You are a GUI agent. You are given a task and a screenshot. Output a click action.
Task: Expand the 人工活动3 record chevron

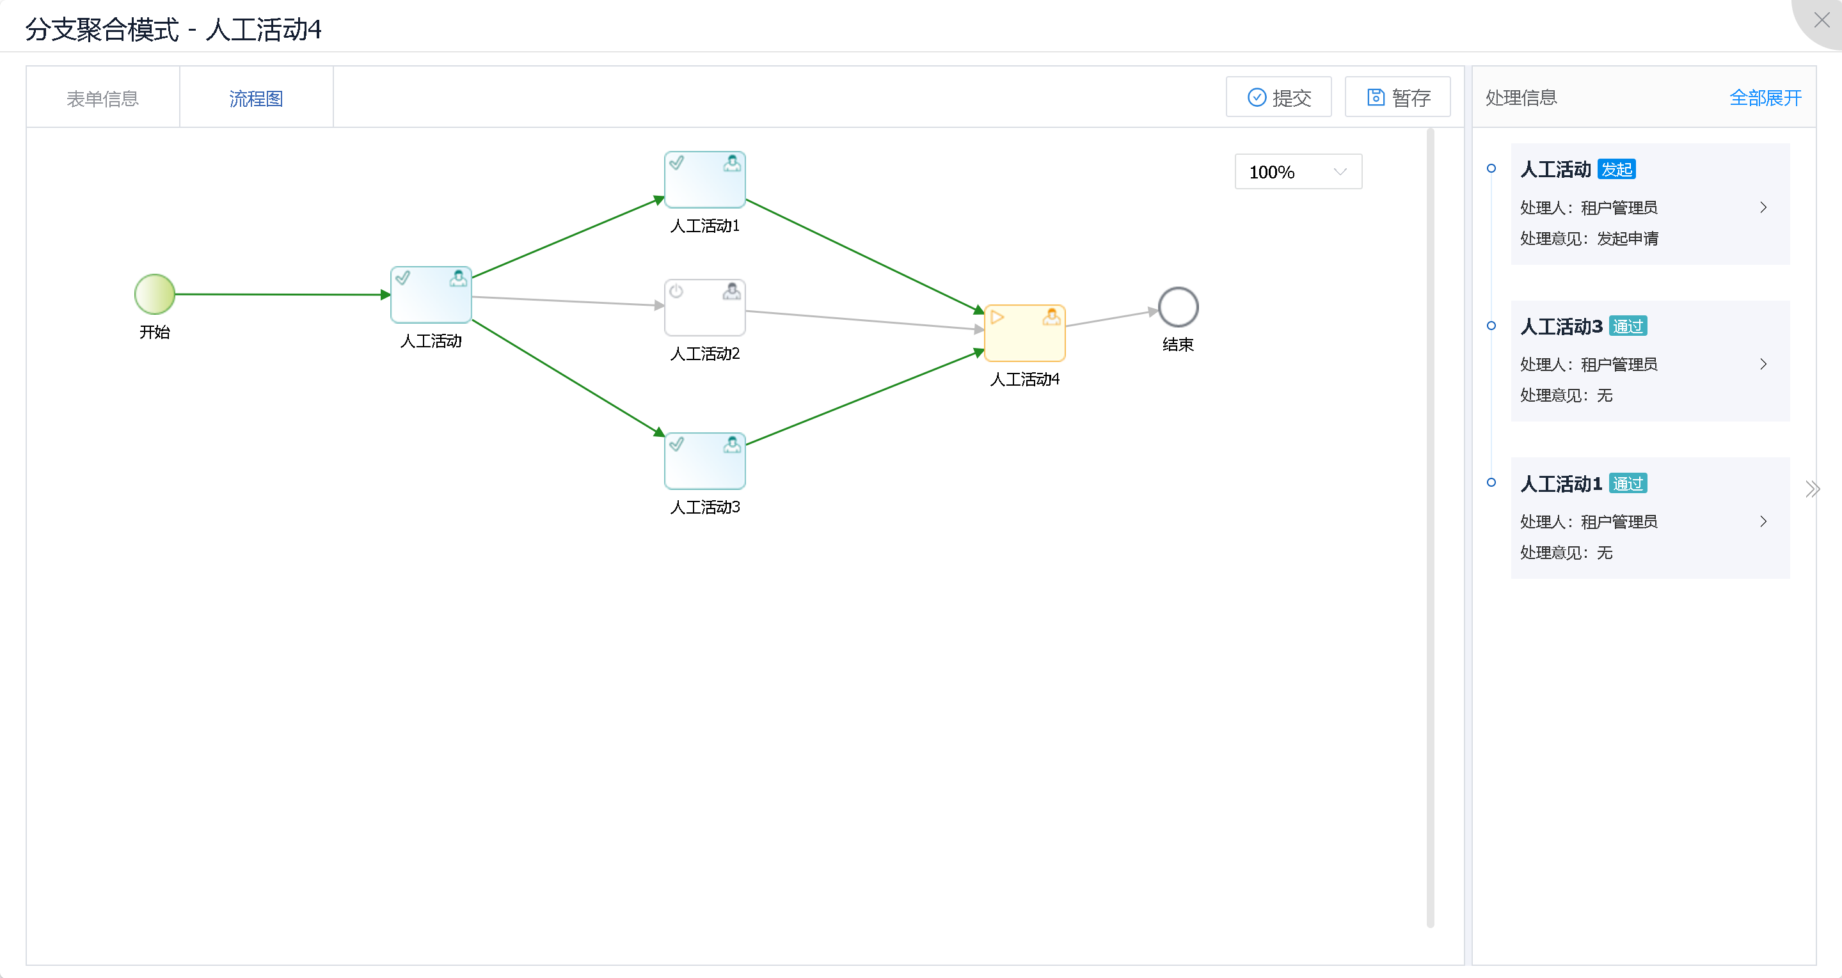pyautogui.click(x=1763, y=364)
